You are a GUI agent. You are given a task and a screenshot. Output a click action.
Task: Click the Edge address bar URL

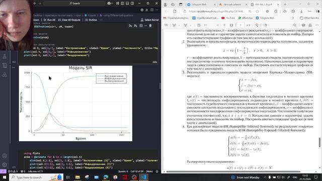click(217, 12)
